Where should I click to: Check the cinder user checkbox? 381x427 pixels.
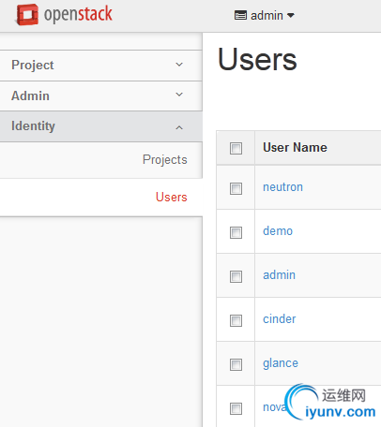(236, 320)
